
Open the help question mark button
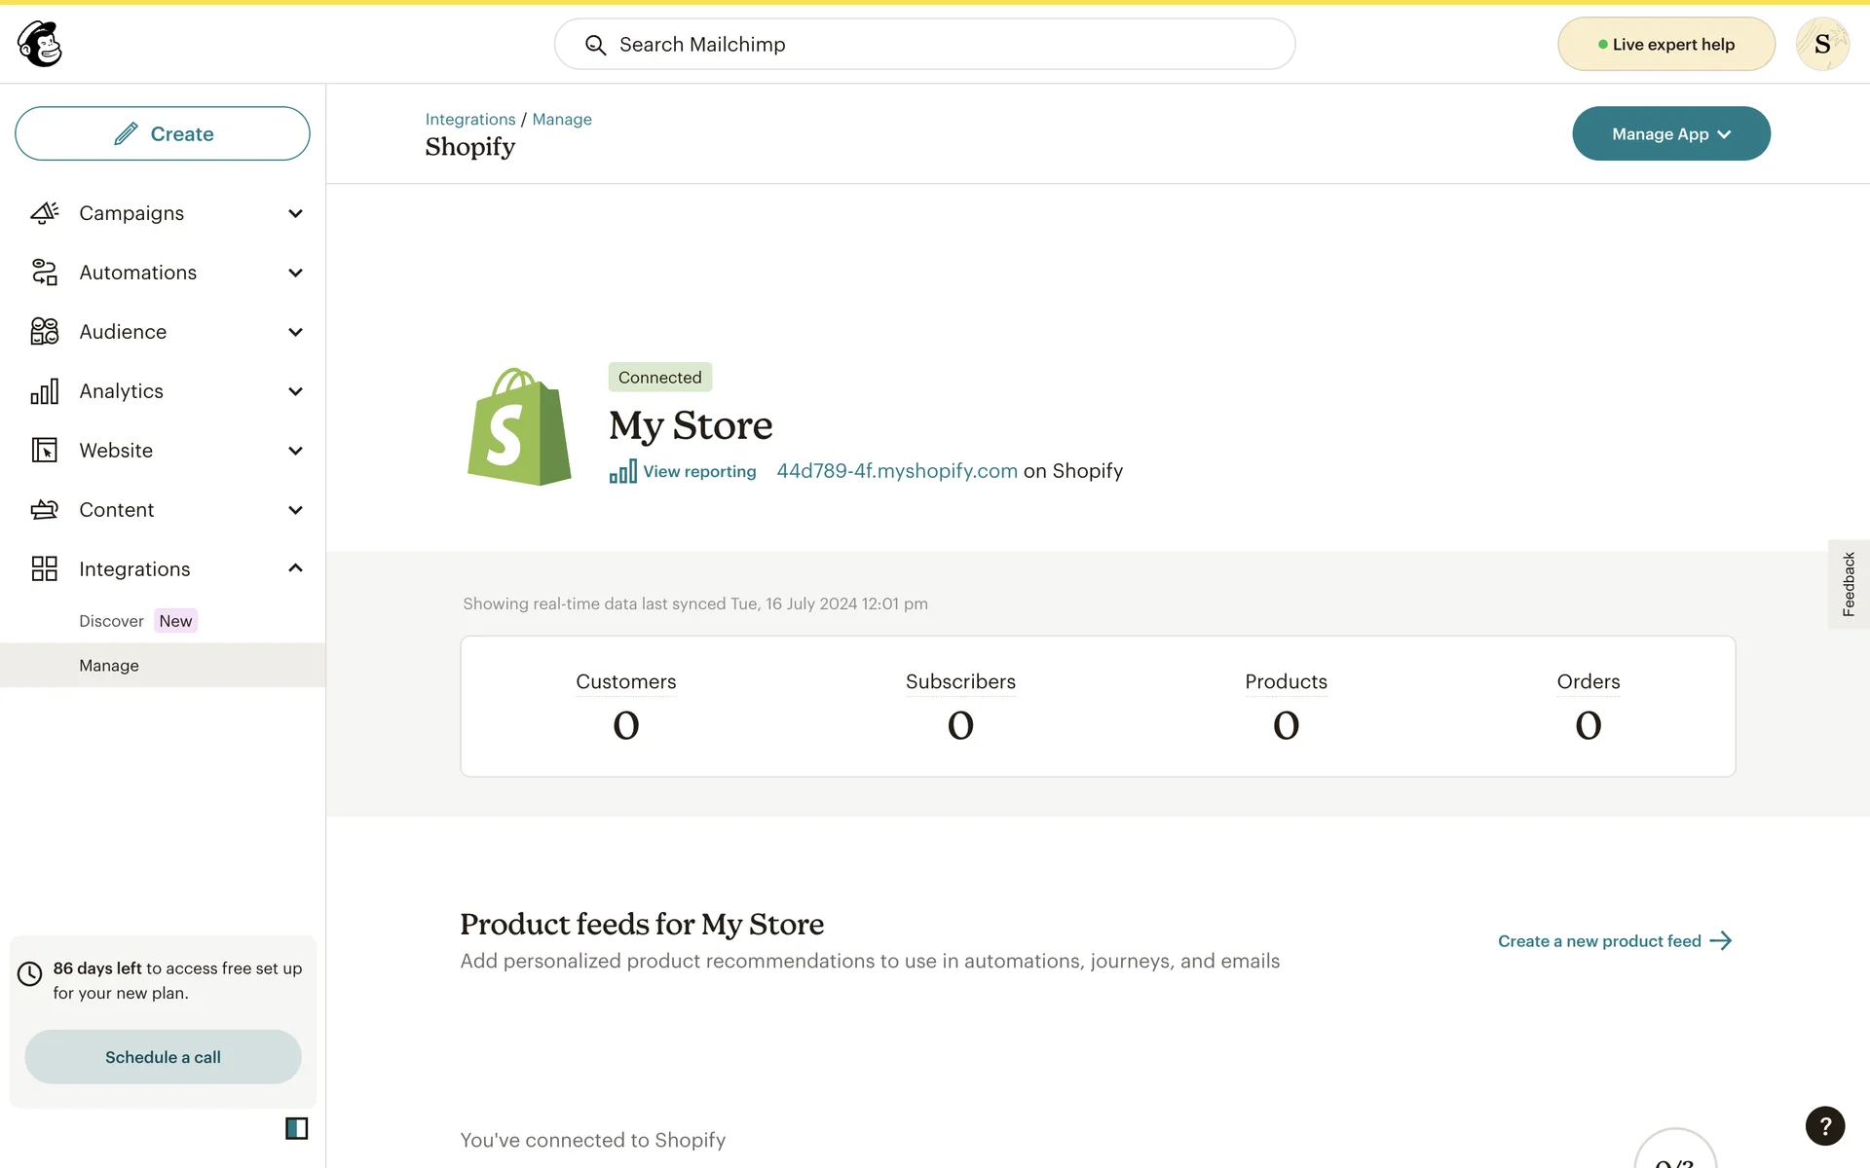(x=1824, y=1126)
